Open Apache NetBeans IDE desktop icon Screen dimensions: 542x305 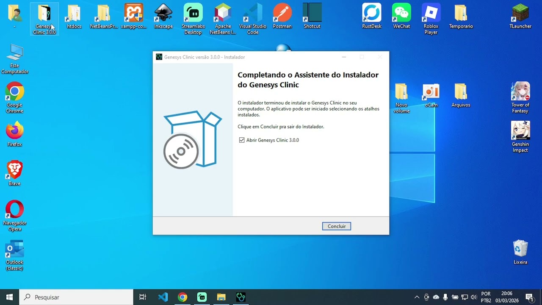(223, 19)
